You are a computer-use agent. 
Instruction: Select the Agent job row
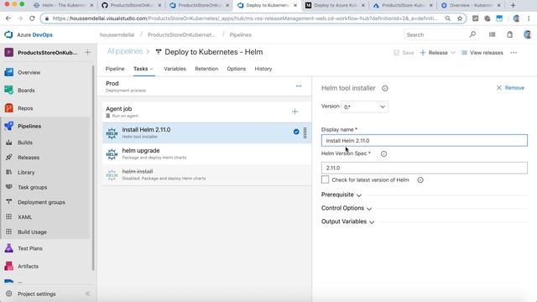207,112
